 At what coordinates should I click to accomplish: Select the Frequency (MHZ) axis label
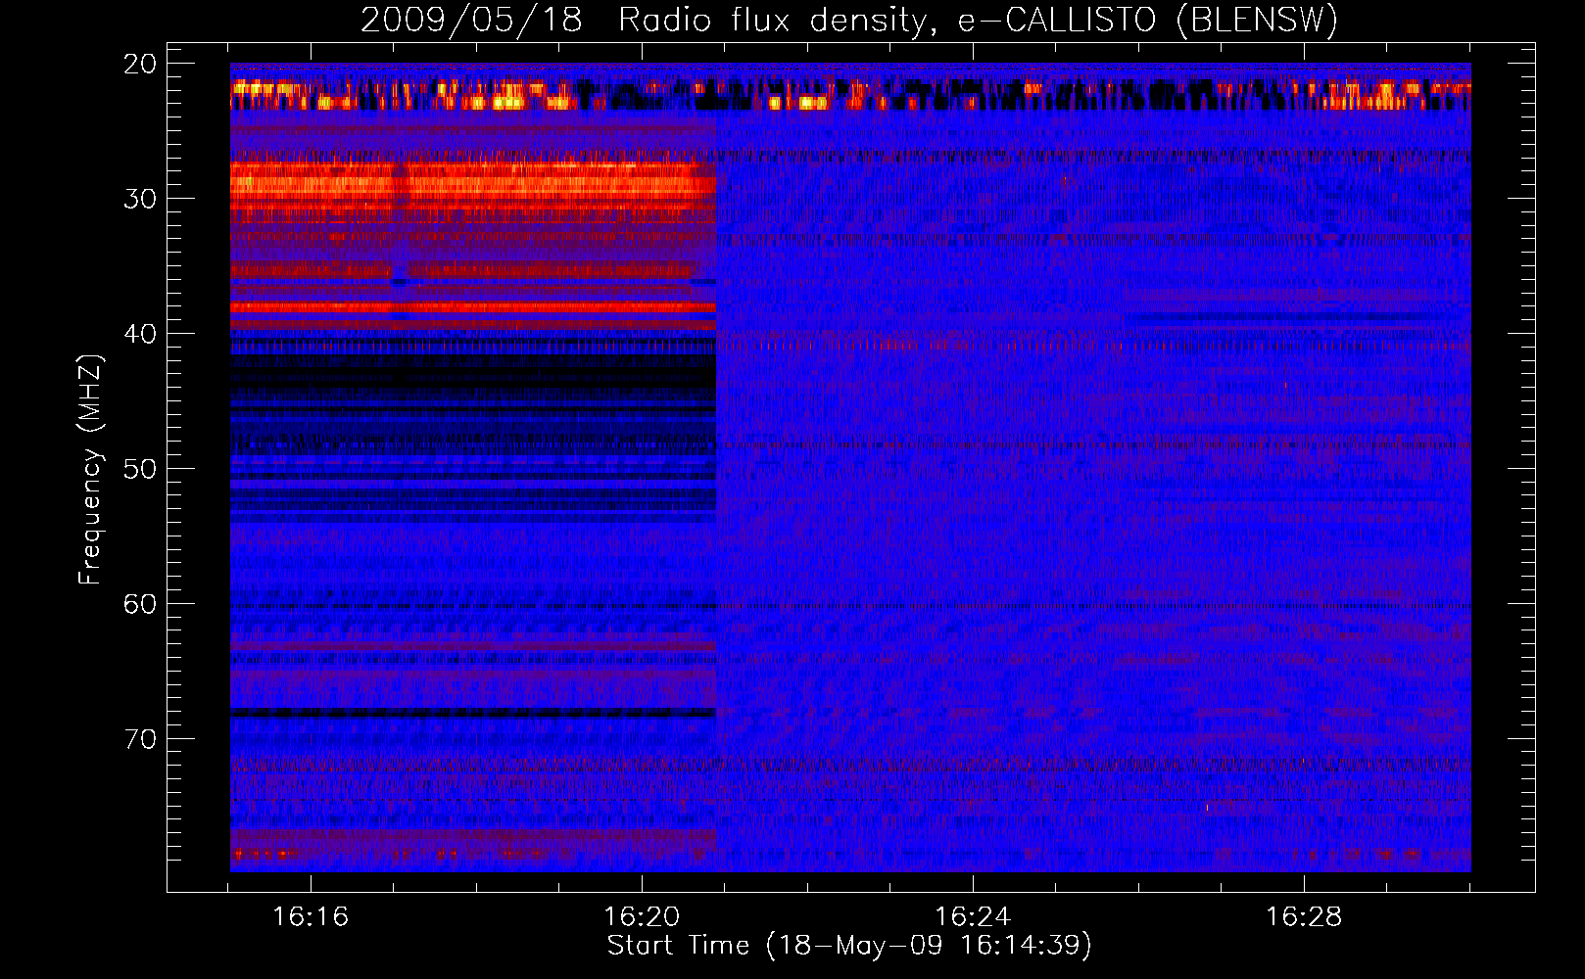pos(90,469)
